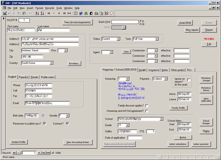Expand the Term dropdown list
This screenshot has width=221, height=160.
(x=156, y=39)
